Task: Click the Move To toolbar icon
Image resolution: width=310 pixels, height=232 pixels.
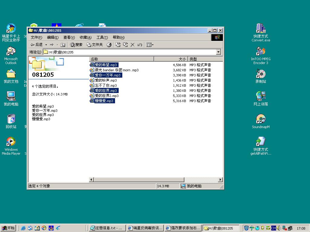Action: point(118,45)
